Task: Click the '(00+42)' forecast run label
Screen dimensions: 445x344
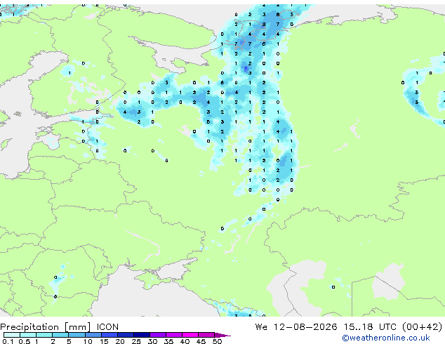Action: 422,326
